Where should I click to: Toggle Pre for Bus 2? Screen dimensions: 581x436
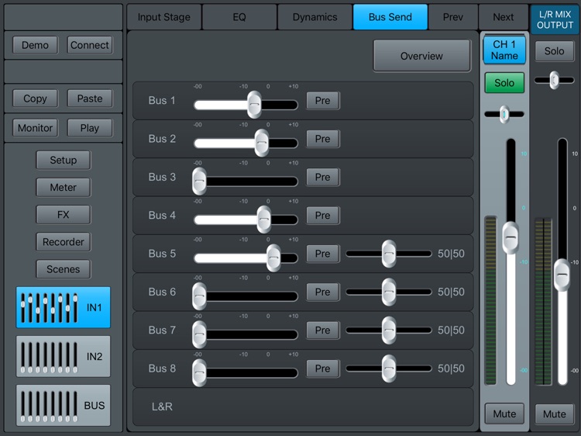(323, 139)
